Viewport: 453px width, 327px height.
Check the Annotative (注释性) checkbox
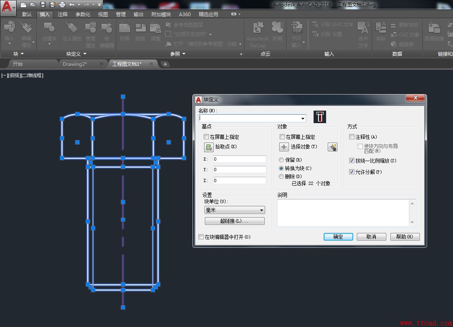pyautogui.click(x=352, y=136)
